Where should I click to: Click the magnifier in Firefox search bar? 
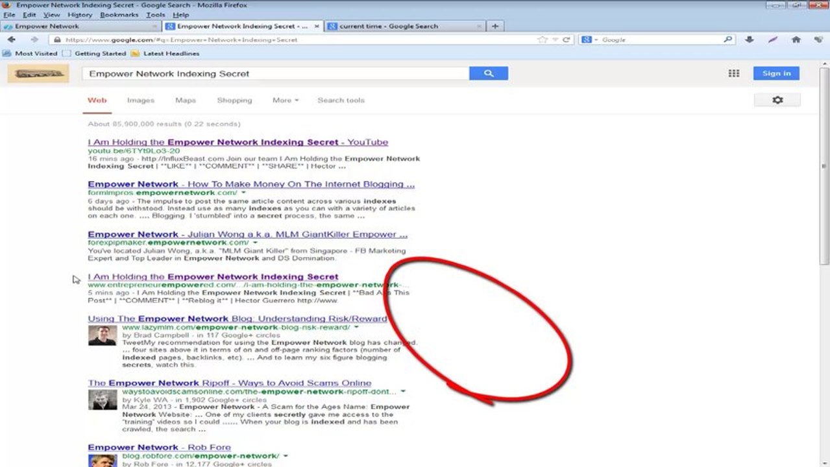pyautogui.click(x=728, y=40)
